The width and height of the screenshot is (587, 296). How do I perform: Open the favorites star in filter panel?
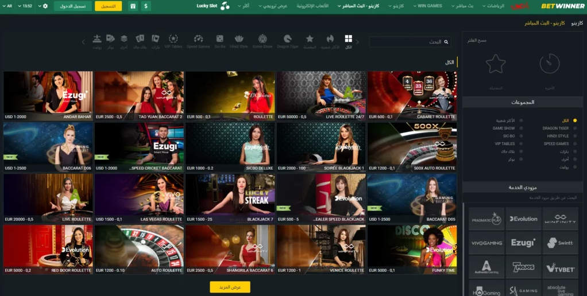tap(496, 64)
